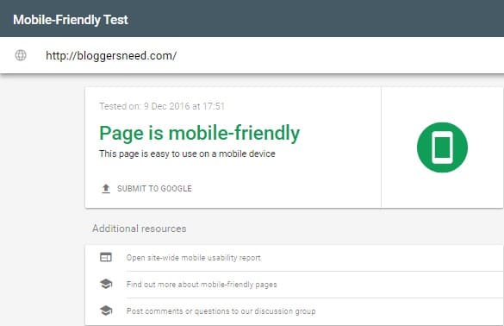Click the 'Additional resources' heading
504x326 pixels.
click(x=140, y=229)
